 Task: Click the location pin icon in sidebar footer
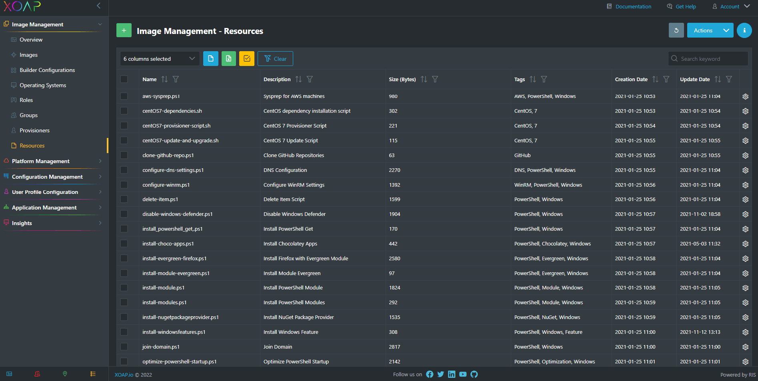pos(65,374)
